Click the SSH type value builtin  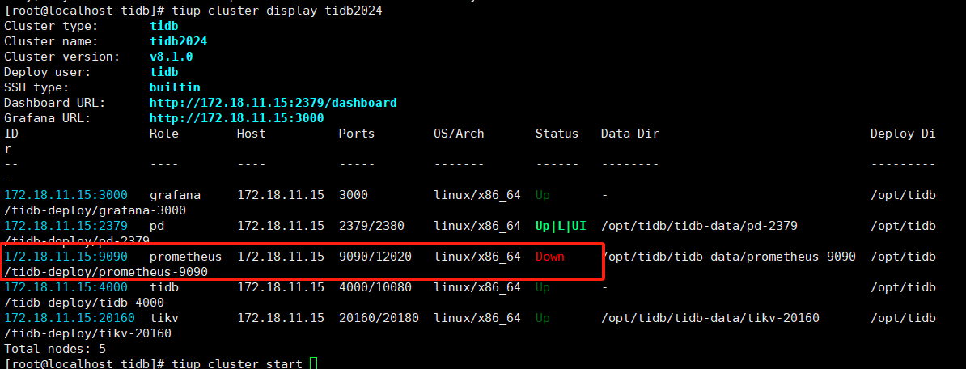(175, 87)
